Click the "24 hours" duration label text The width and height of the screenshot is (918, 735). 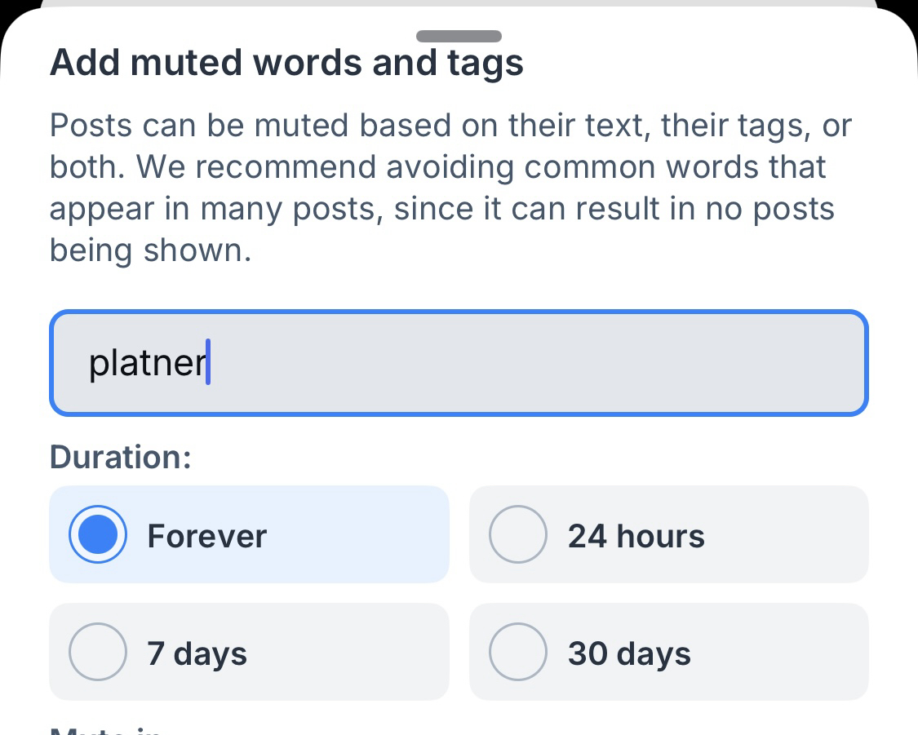pyautogui.click(x=636, y=536)
